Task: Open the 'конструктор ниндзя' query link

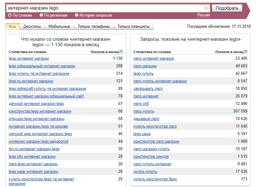Action: click(x=151, y=157)
